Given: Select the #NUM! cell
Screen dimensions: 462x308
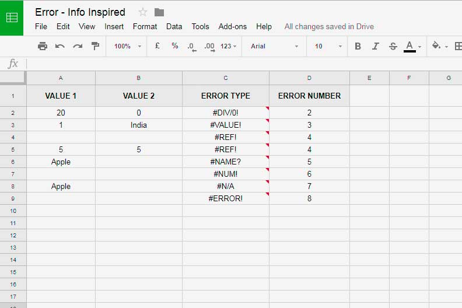Looking at the screenshot, I should tap(225, 174).
